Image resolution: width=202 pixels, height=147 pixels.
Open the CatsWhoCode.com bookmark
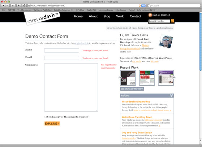point(64,10)
